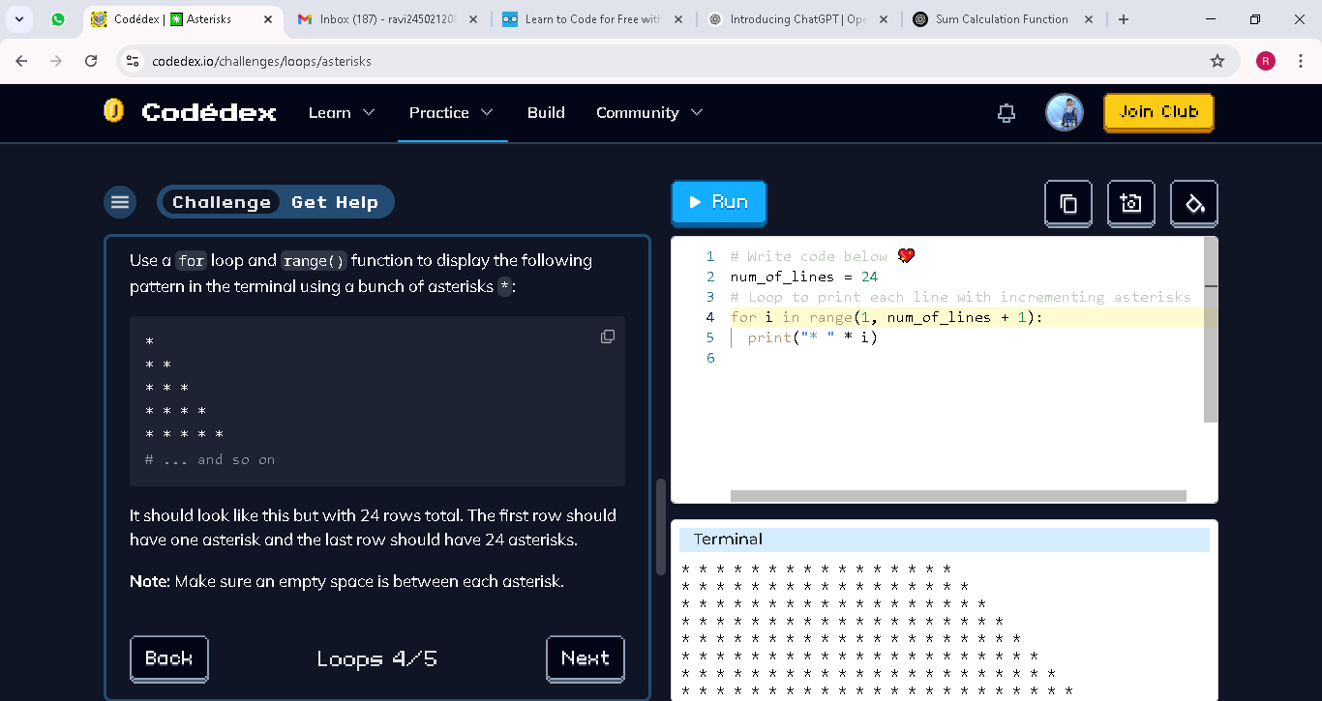Close the Codédex Asterisks tab
1322x701 pixels.
[x=268, y=19]
